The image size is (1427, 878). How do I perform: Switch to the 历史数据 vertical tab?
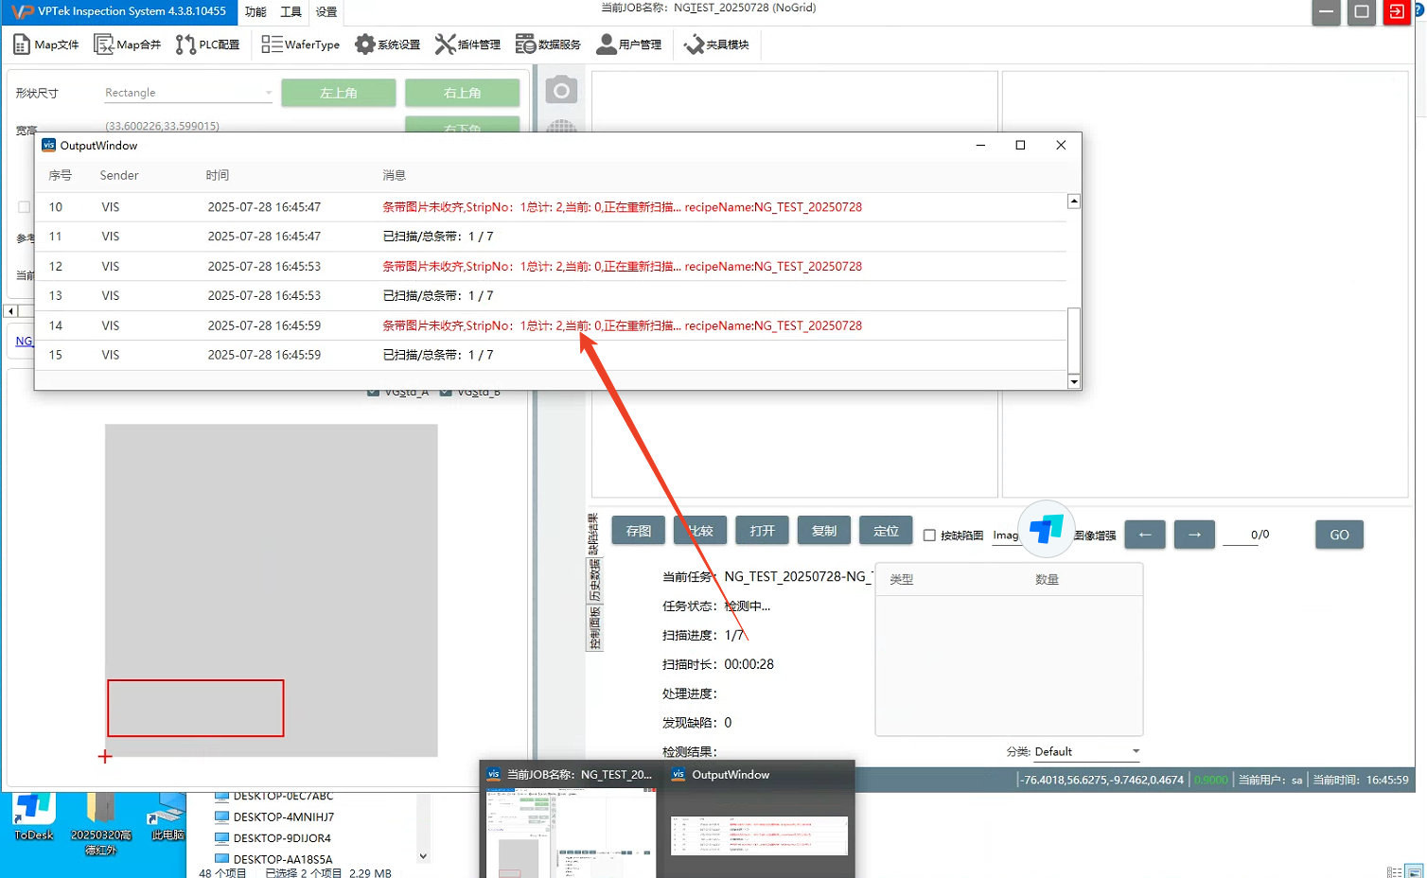[594, 581]
